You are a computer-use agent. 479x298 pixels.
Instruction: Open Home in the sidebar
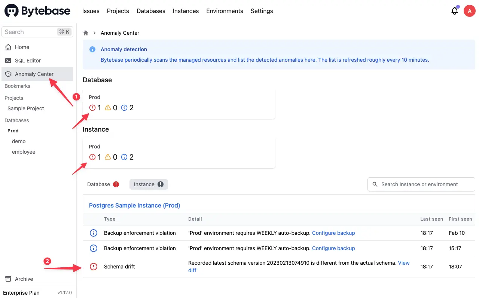click(x=37, y=47)
